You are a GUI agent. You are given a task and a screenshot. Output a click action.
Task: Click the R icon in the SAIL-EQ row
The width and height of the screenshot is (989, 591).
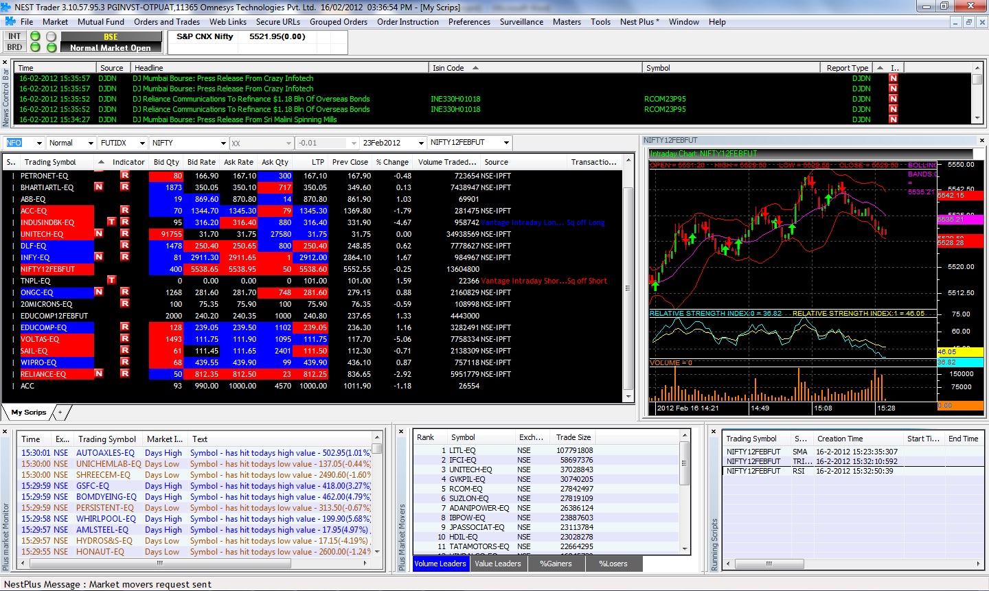125,351
